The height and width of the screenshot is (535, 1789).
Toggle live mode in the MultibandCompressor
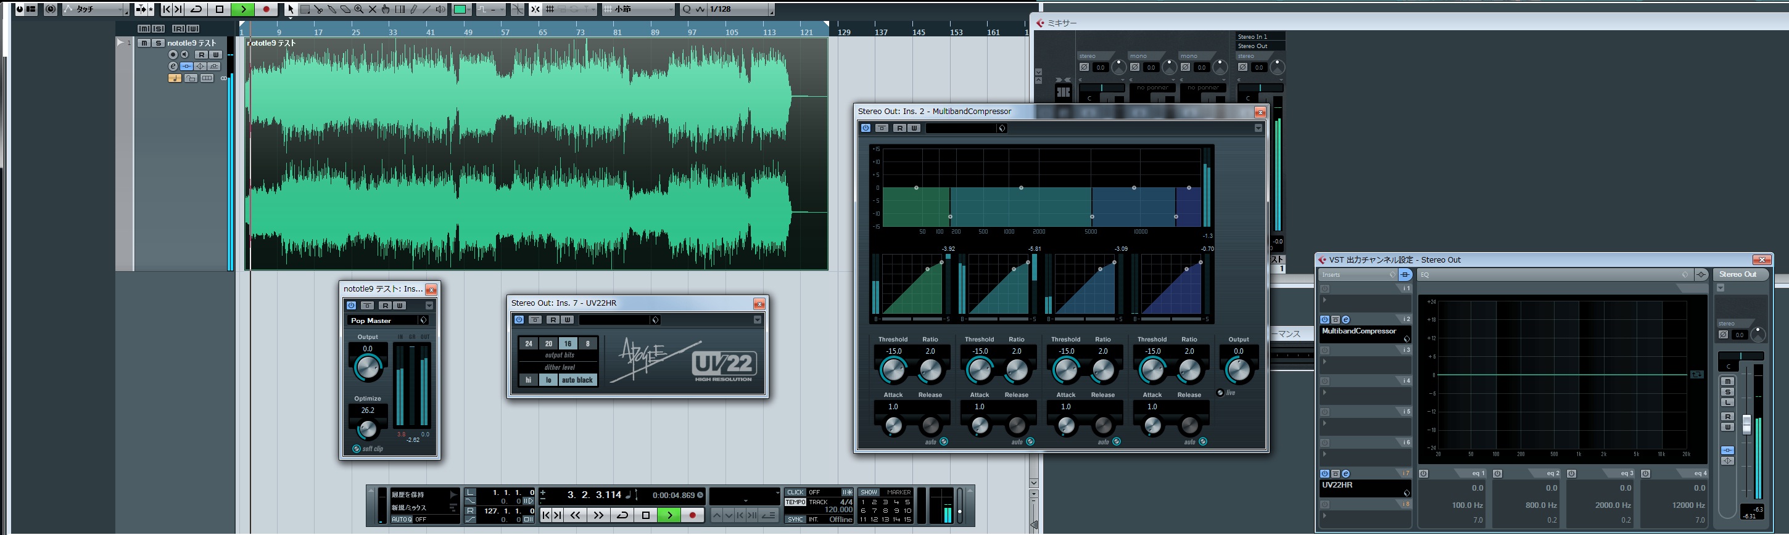[1221, 393]
